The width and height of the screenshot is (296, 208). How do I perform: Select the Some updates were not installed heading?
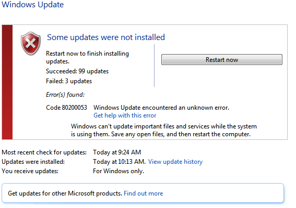(x=106, y=37)
